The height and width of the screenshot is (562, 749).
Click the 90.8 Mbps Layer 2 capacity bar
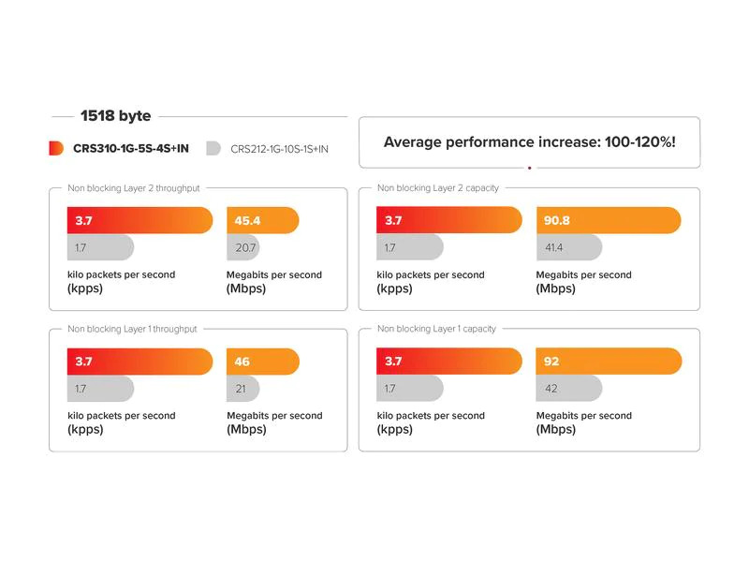point(609,220)
